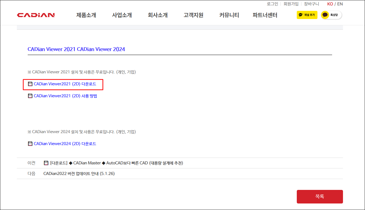Open the 장바구니 link
365x210 pixels.
(x=311, y=4)
